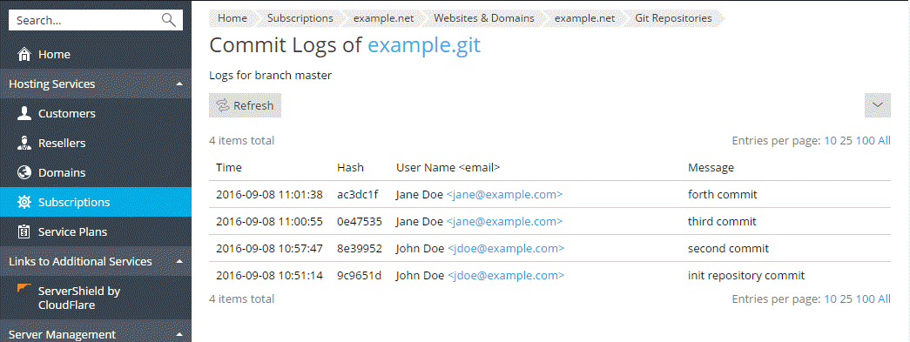
Task: Click the Message column header
Action: pos(711,168)
